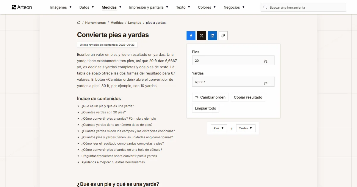
Task: Go to Herramientas breadcrumb
Action: [95, 23]
